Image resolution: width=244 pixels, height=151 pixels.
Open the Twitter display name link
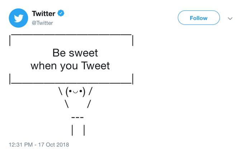click(x=43, y=14)
